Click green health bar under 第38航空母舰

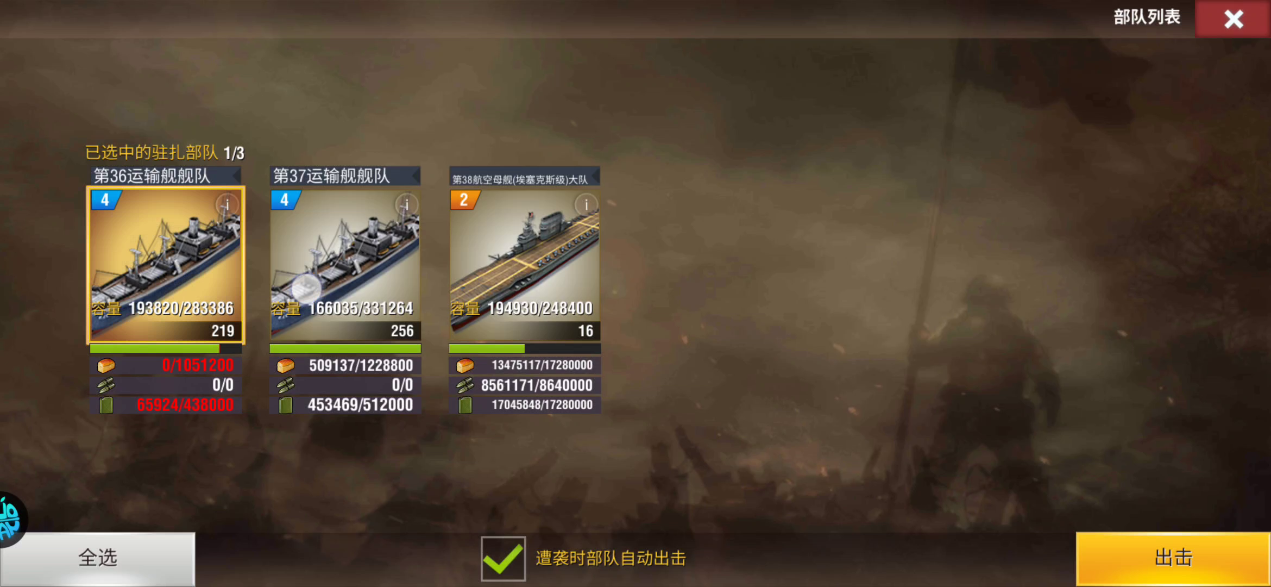(x=525, y=348)
